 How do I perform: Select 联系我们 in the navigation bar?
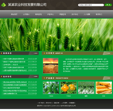[99, 14]
